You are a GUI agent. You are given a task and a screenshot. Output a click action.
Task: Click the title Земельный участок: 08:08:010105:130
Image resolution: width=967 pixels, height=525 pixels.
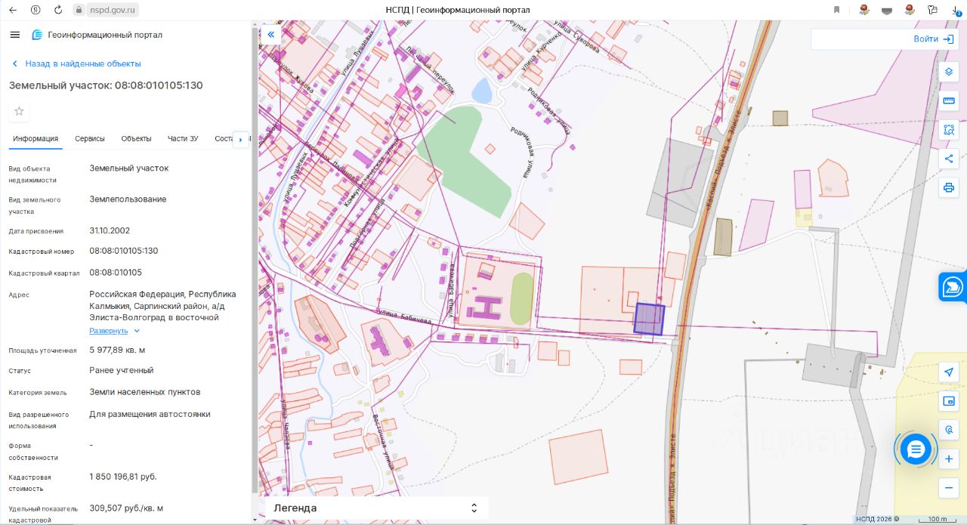106,85
